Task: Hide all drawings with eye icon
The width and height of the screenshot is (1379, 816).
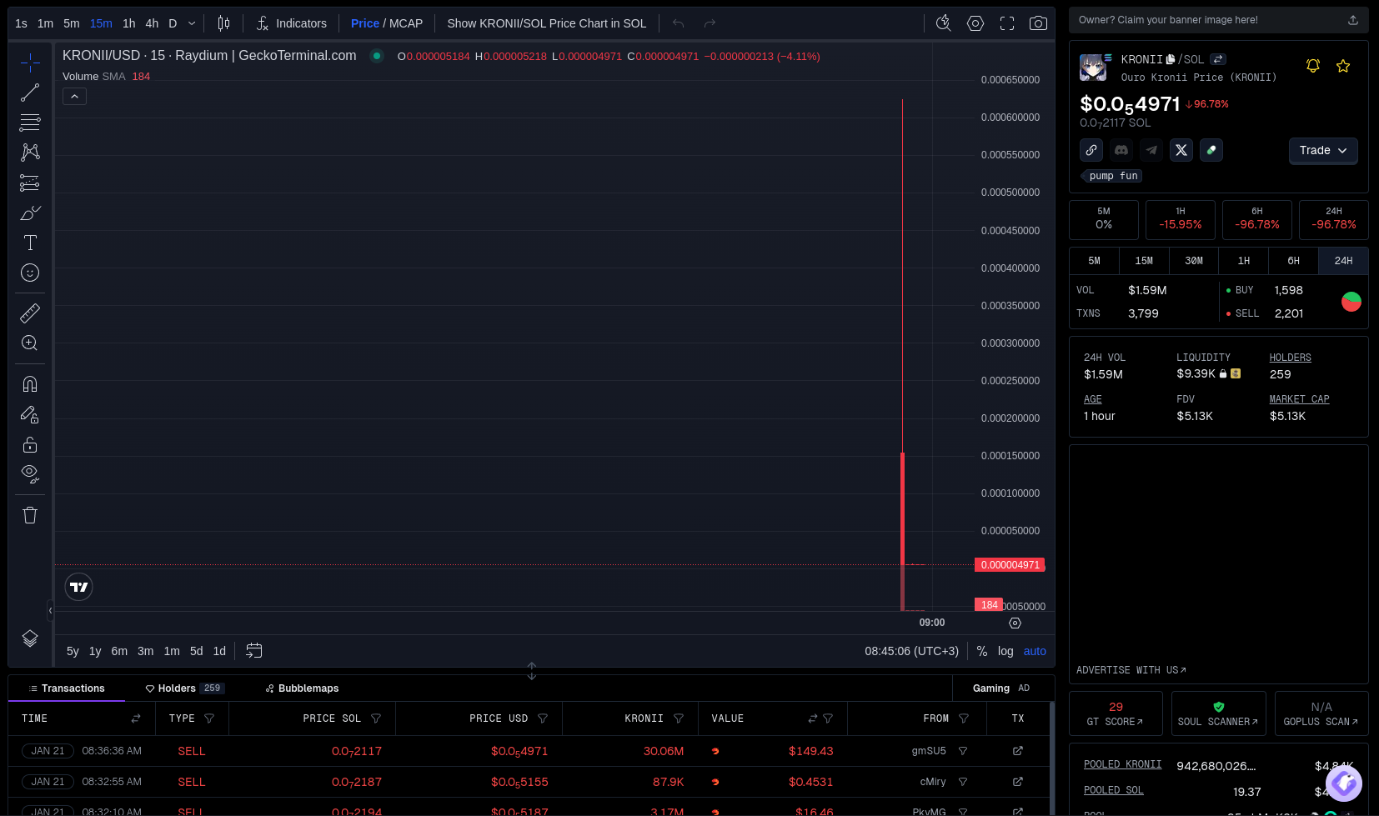Action: click(30, 474)
